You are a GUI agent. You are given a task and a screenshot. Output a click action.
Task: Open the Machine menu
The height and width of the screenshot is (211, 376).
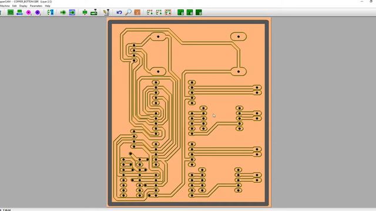(x=5, y=6)
